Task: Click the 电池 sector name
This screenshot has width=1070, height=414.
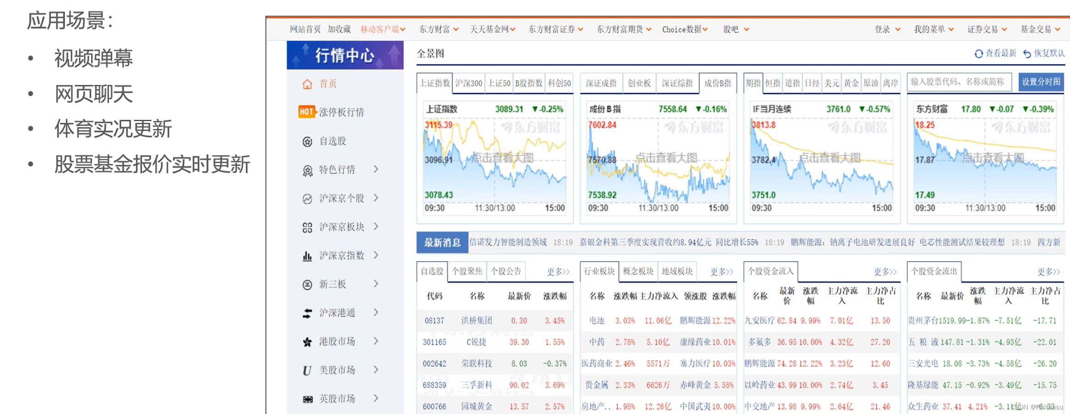Action: [x=597, y=321]
